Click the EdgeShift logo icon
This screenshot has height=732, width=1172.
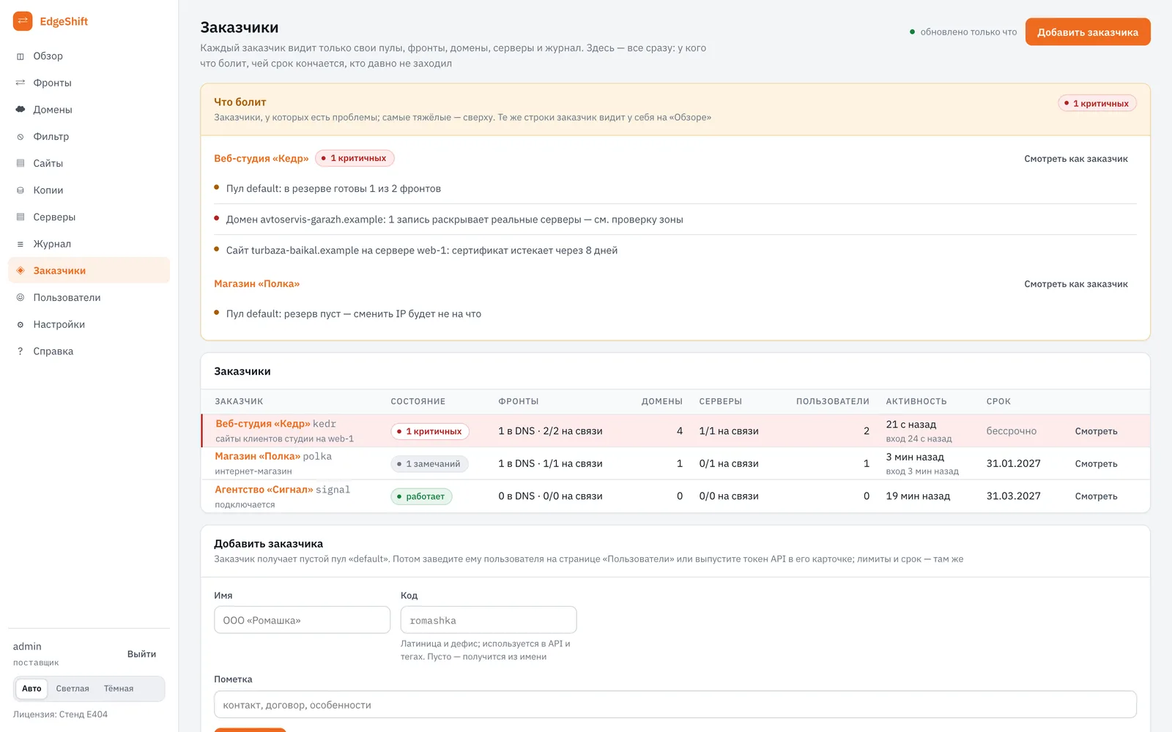[x=23, y=21]
